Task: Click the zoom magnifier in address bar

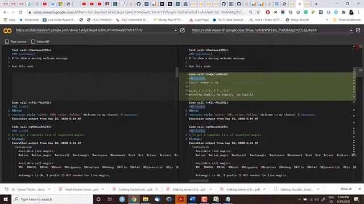Action: (x=251, y=12)
